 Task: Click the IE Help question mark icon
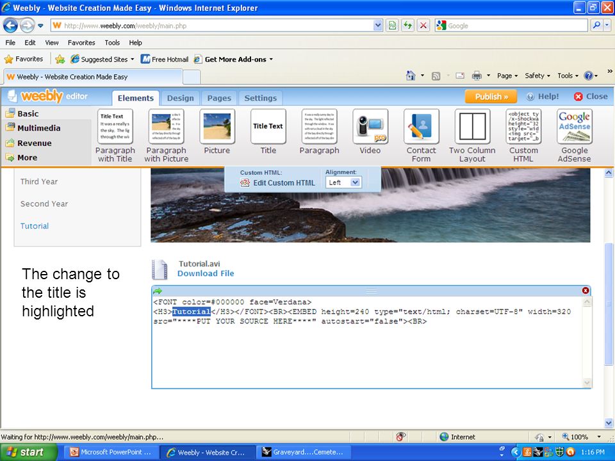588,76
